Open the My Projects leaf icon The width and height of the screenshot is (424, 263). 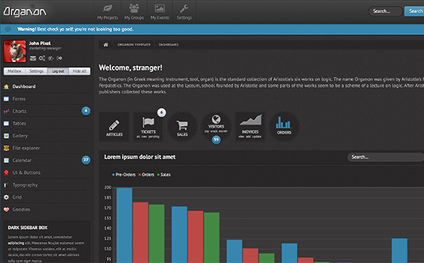[x=107, y=8]
